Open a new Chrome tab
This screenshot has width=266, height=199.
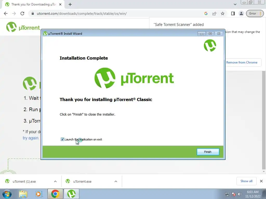point(70,4)
